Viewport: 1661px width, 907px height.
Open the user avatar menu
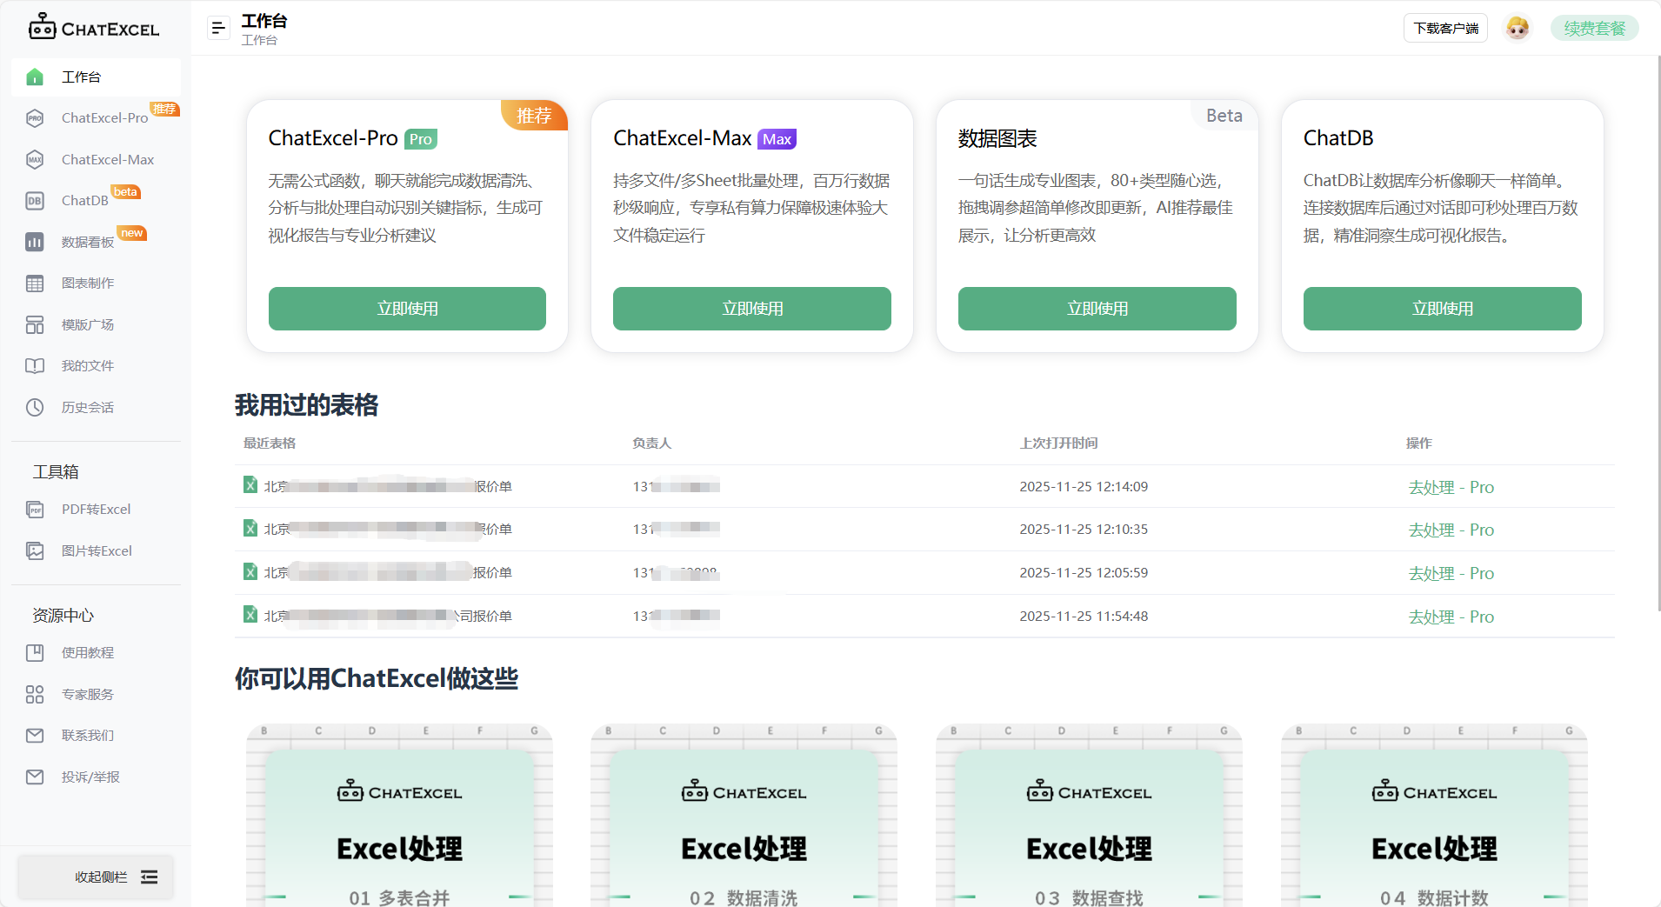point(1518,27)
